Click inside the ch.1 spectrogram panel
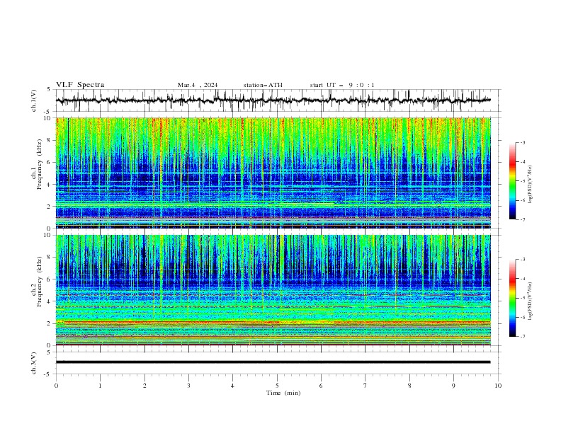Screen dimensions: 561x433 pos(273,173)
